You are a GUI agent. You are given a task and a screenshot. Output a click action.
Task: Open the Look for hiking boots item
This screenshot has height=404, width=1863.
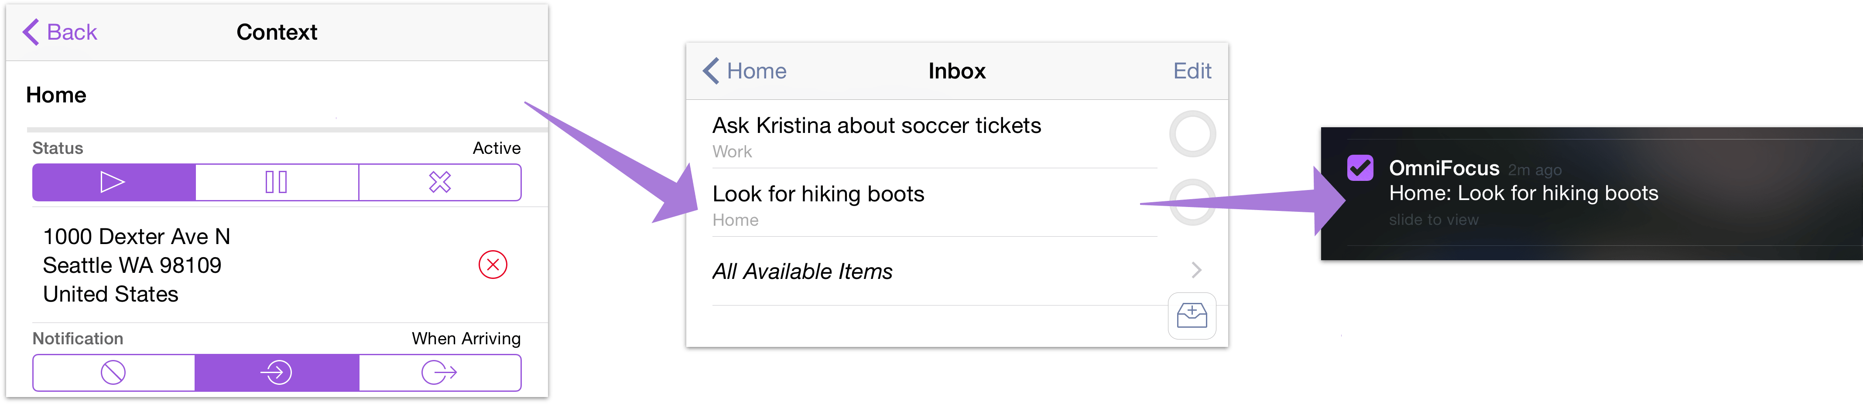point(818,194)
